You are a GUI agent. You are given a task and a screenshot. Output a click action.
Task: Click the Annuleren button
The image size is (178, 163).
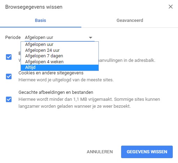point(100,152)
